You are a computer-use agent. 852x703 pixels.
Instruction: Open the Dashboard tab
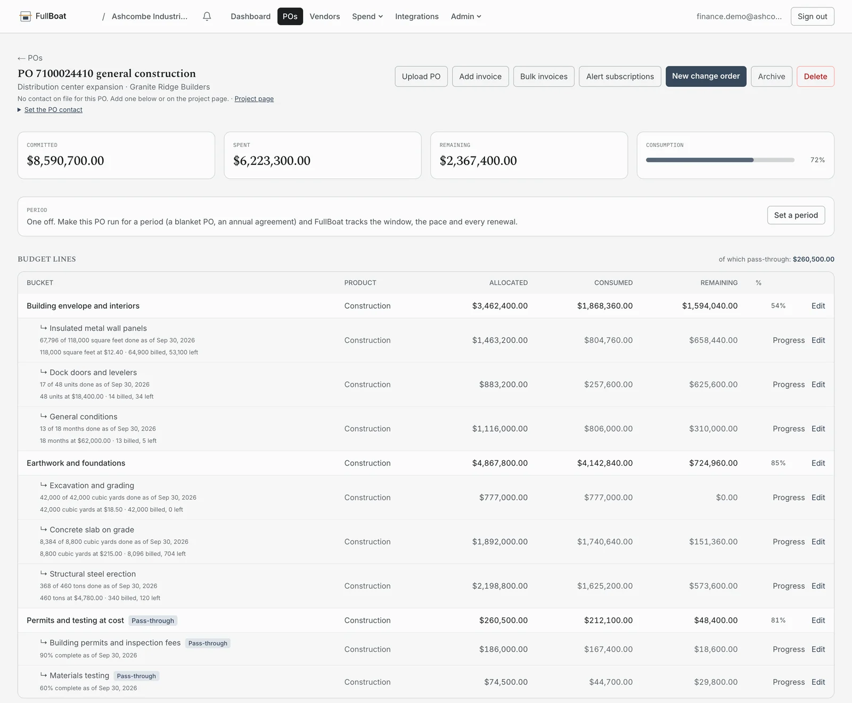[x=250, y=16]
